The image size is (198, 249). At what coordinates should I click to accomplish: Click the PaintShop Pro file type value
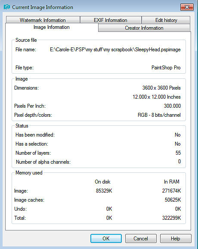(x=166, y=68)
